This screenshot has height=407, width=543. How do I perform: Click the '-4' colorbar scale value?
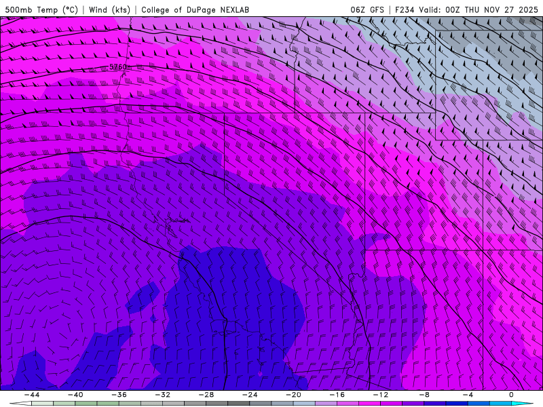468,395
